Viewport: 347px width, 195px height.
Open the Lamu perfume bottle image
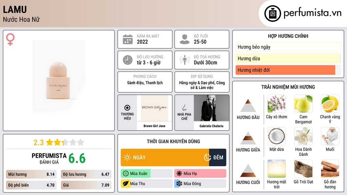(x=59, y=76)
